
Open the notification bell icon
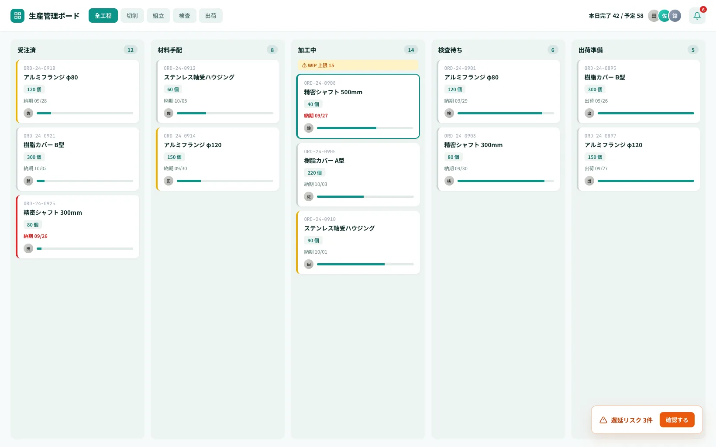click(697, 16)
